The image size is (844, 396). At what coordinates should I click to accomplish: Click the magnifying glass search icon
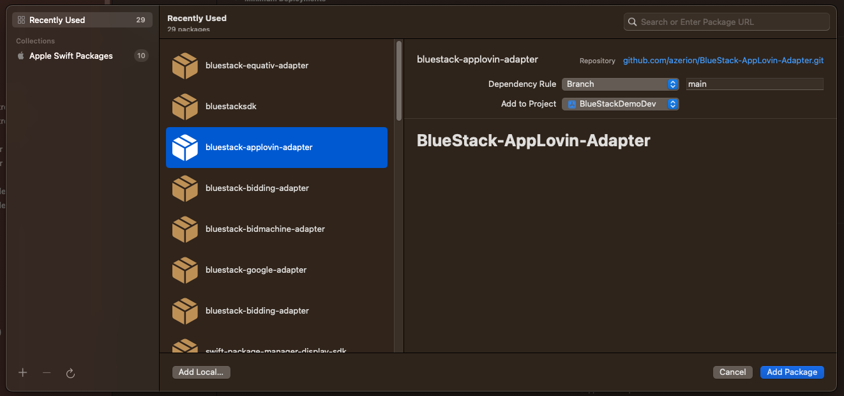[633, 22]
